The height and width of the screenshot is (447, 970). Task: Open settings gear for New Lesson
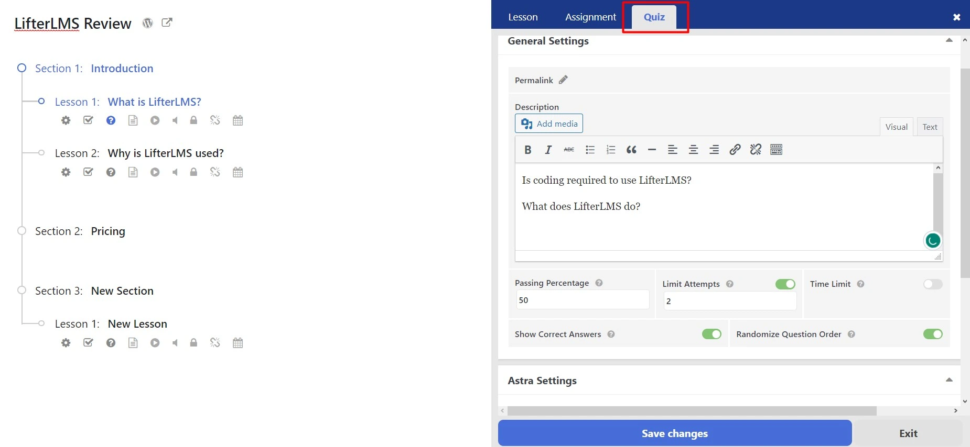[x=66, y=343]
